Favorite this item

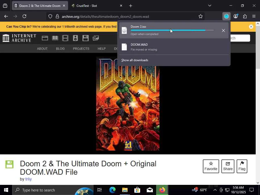[x=211, y=166]
